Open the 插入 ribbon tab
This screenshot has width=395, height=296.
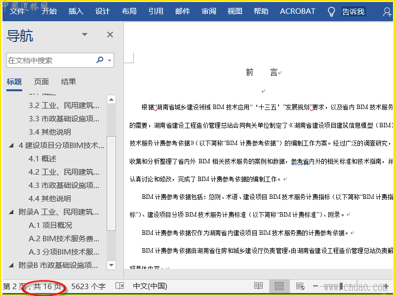tap(76, 11)
